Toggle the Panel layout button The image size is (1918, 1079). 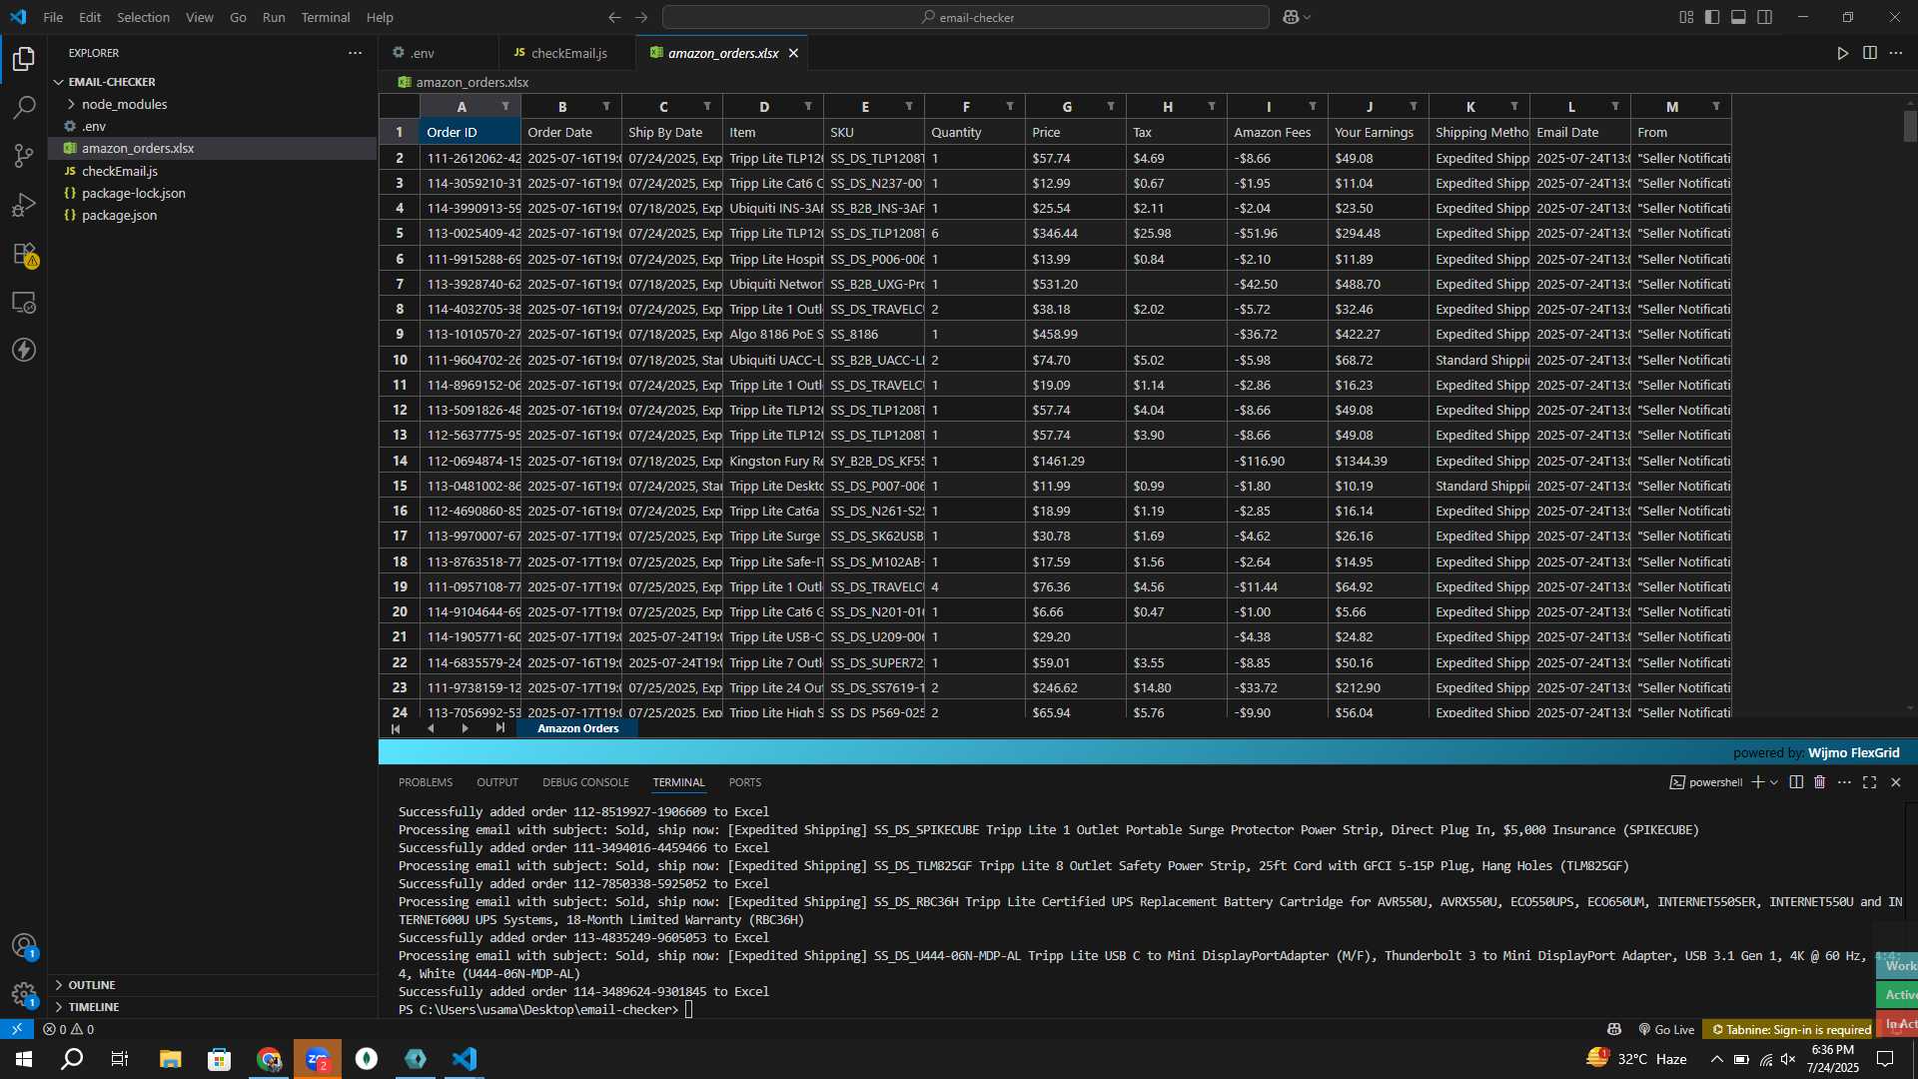click(1738, 17)
